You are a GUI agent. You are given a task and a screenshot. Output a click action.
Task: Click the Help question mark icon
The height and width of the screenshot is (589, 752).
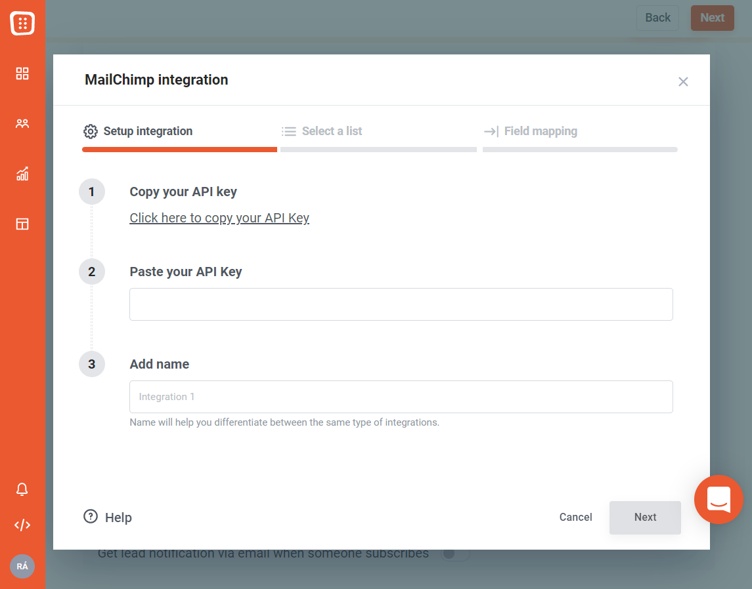(91, 516)
